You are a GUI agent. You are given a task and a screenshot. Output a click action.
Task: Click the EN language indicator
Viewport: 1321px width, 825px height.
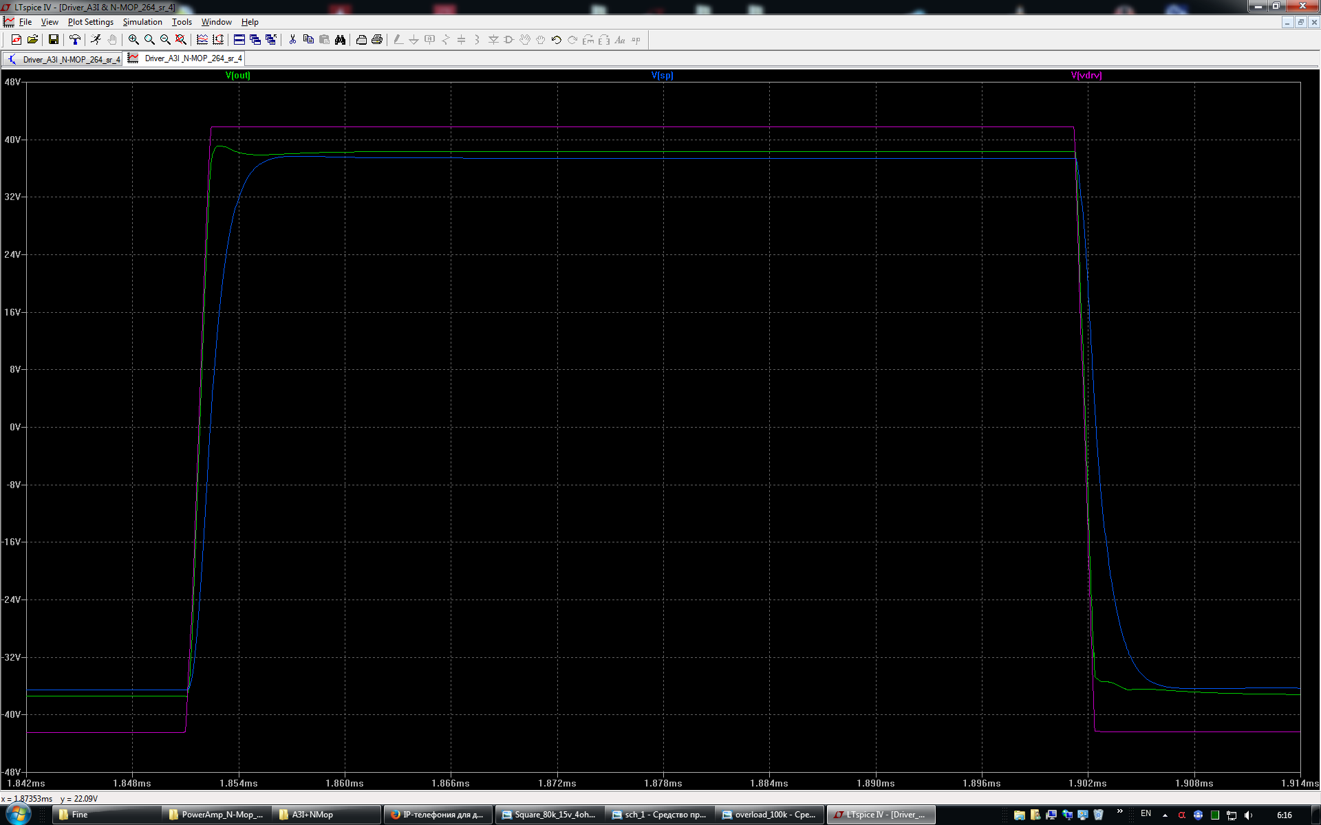pos(1146,814)
